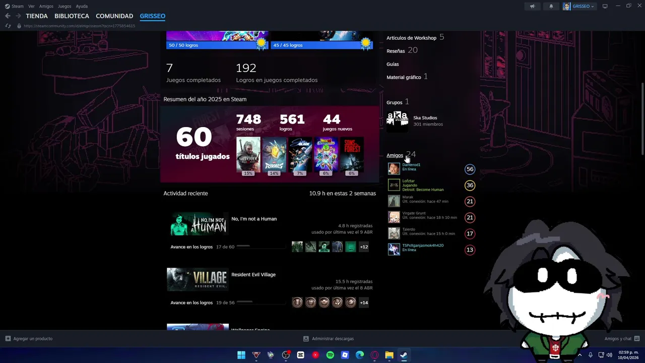Open the Guías link
The height and width of the screenshot is (363, 645).
(393, 64)
